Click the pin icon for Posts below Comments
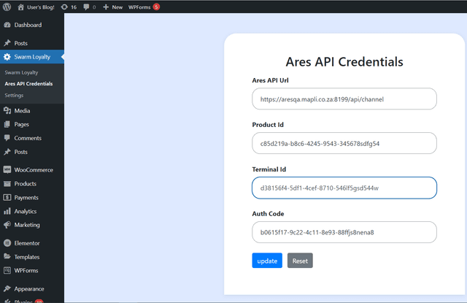467x303 pixels. pos(7,152)
